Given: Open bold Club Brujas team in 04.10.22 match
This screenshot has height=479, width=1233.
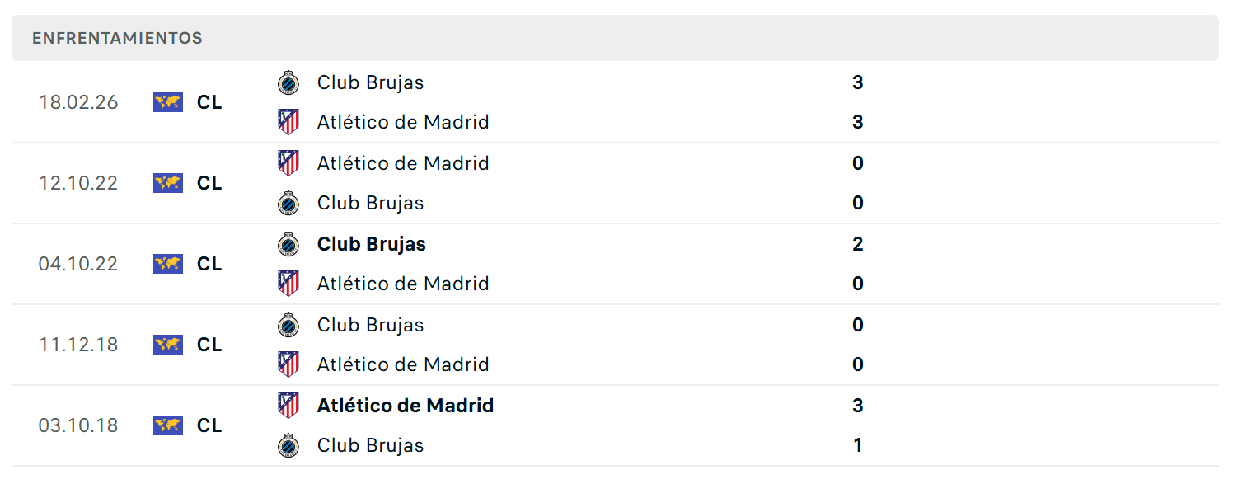Looking at the screenshot, I should pyautogui.click(x=372, y=244).
